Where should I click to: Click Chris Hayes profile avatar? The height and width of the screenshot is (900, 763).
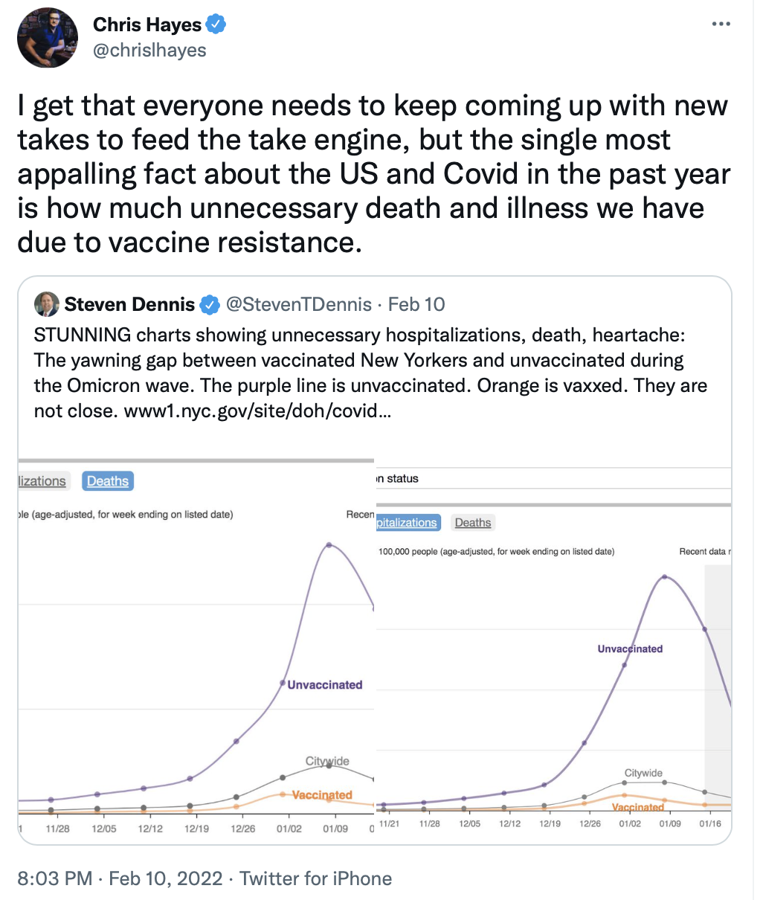pos(48,38)
